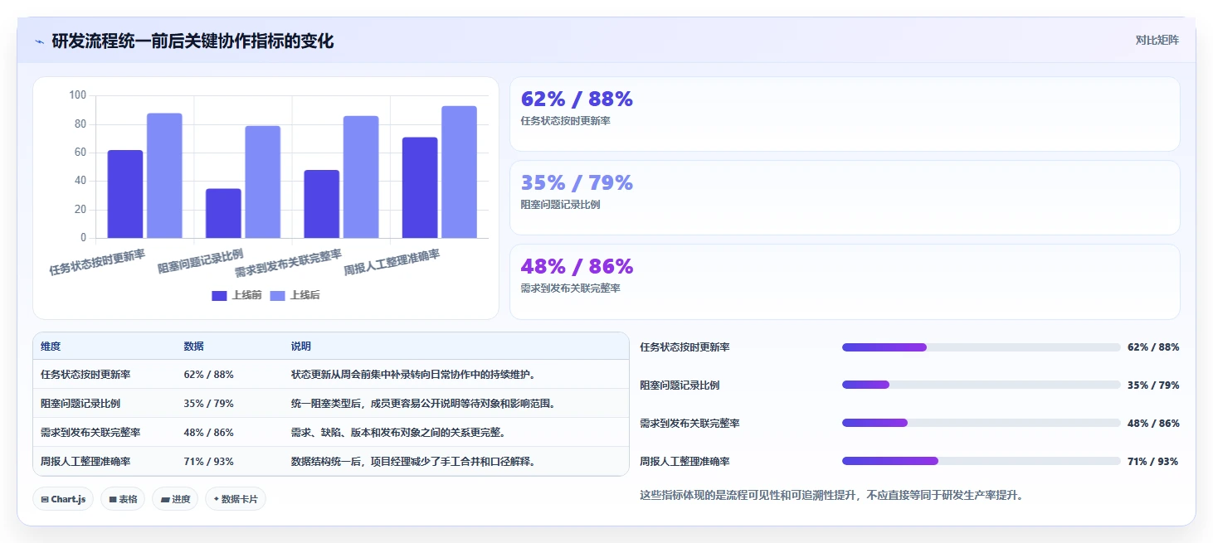Select table cell 任务状态按时更新率 in 维度 column
The image size is (1213, 543).
pos(85,375)
